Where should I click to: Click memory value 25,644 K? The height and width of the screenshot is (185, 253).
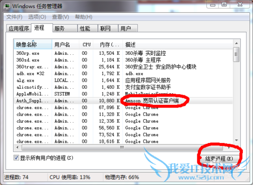coord(109,67)
